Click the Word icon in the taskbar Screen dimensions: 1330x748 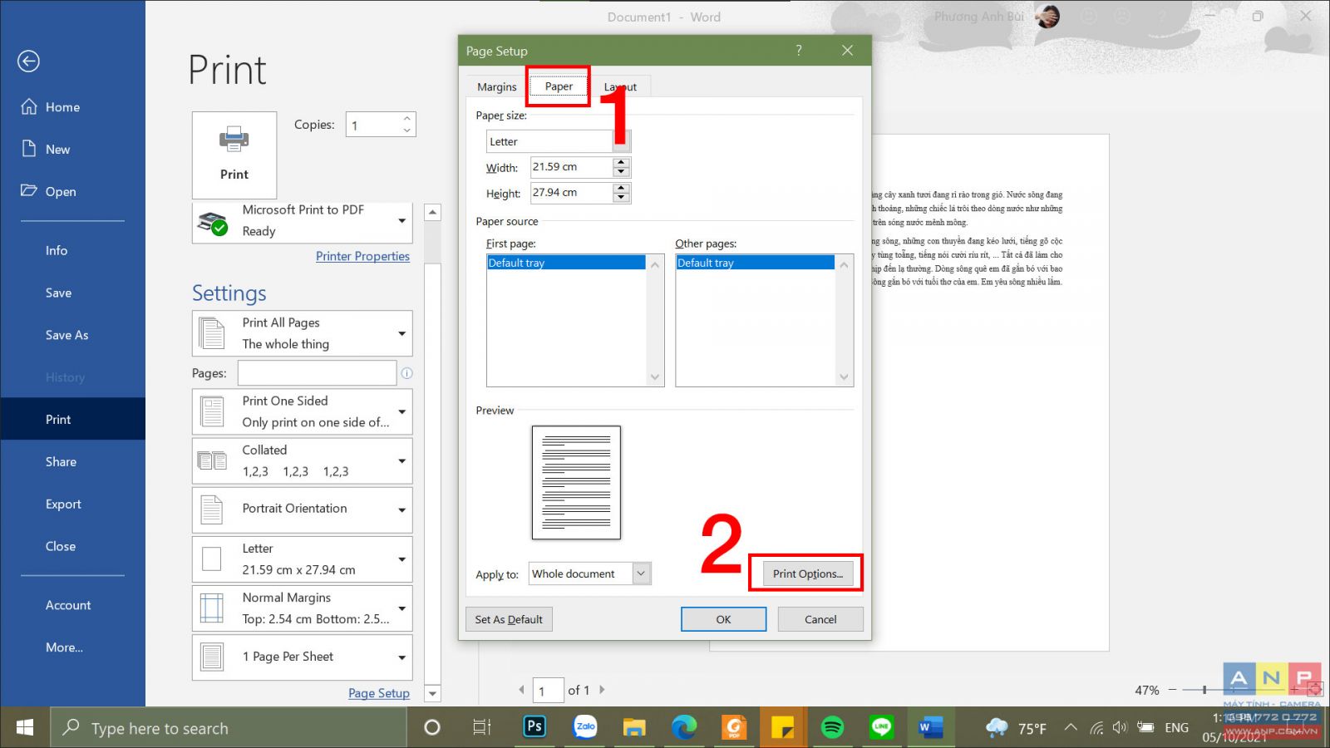[x=930, y=728]
